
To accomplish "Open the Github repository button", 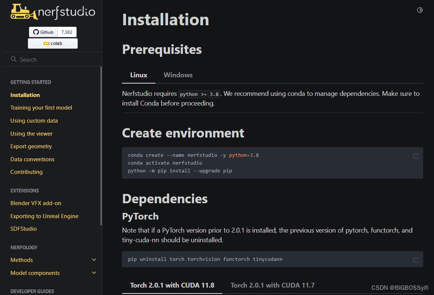I will coord(43,32).
